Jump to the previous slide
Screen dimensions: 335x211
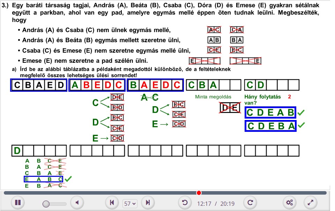pos(112,202)
